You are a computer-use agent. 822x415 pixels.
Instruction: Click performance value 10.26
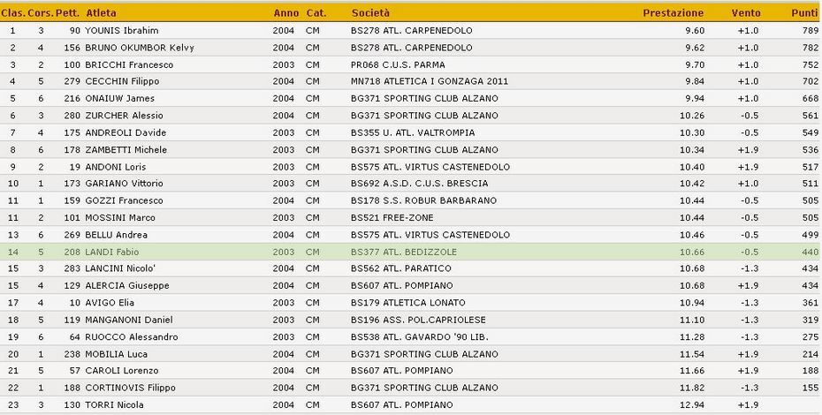(692, 116)
